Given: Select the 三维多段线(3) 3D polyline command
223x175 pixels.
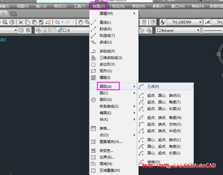Looking at the screenshot, I should click(114, 58).
